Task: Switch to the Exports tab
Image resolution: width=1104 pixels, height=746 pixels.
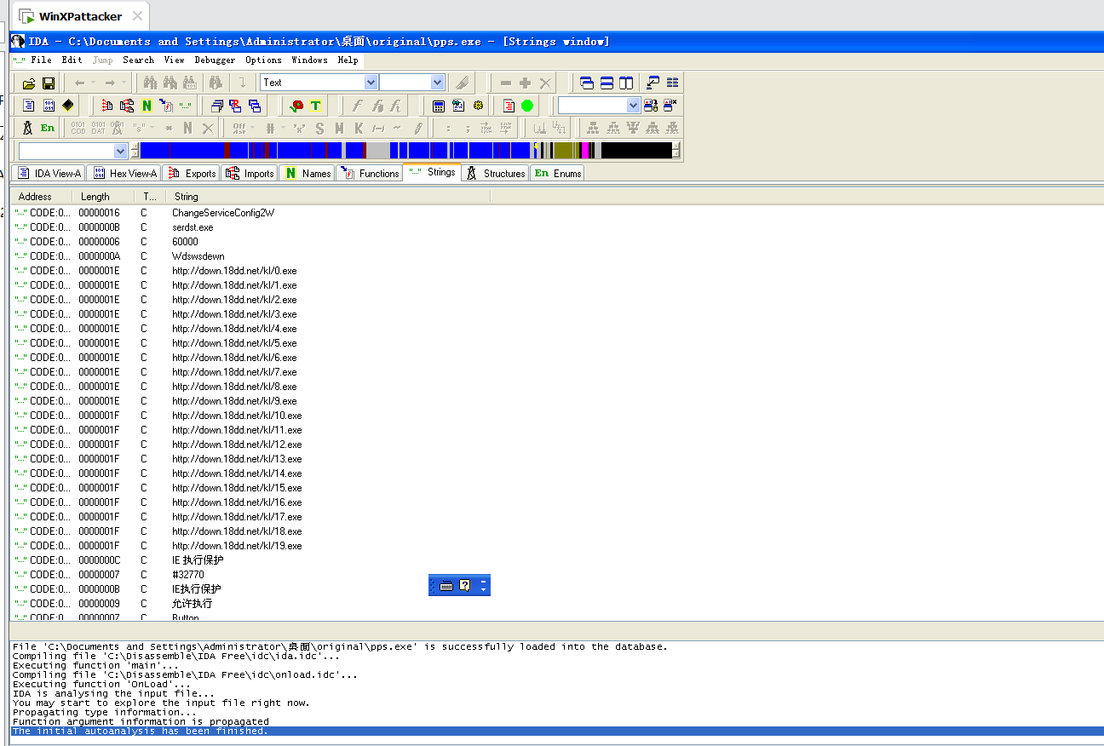Action: coord(192,173)
